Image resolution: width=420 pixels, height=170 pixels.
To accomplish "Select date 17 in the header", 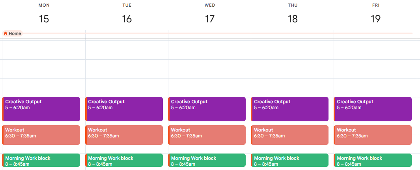I will [210, 19].
